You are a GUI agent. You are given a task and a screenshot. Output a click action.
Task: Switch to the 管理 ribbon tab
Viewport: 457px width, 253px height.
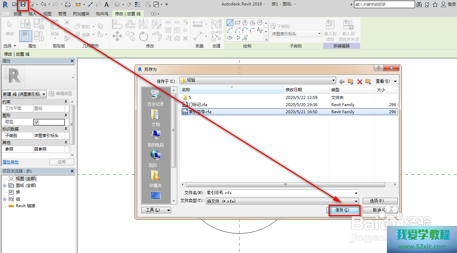point(62,14)
